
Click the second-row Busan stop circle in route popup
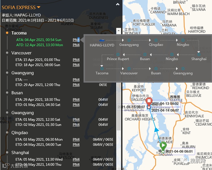[145, 54]
